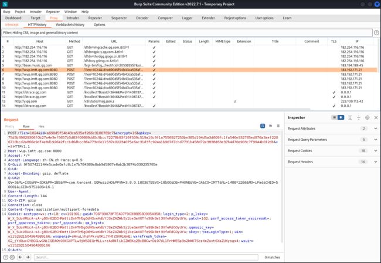This screenshot has width=381, height=263.
Task: Close the Inspector panel
Action: pyautogui.click(x=376, y=117)
